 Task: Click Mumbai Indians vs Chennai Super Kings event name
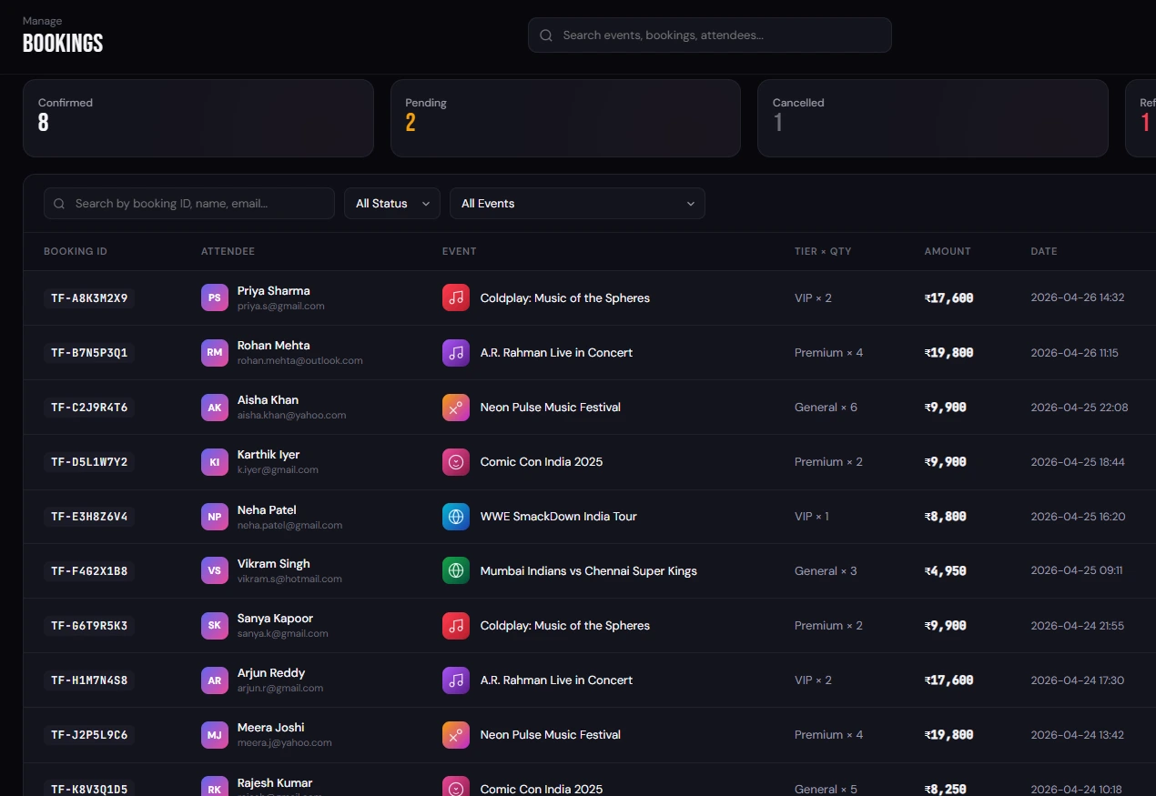pos(589,570)
